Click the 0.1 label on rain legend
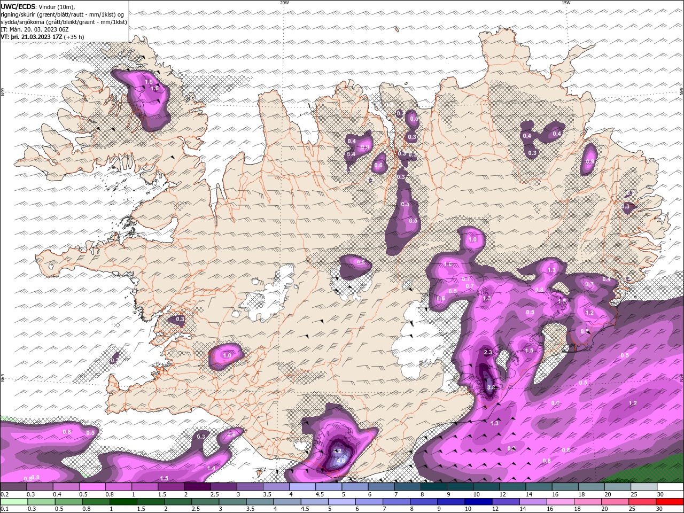Image resolution: width=684 pixels, height=513 pixels. [x=4, y=509]
